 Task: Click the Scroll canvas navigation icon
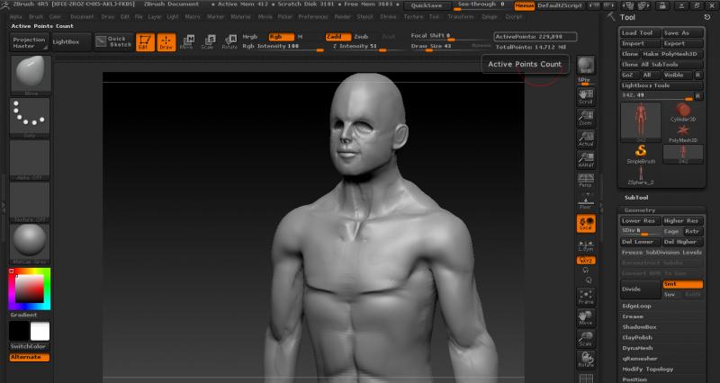coord(586,96)
